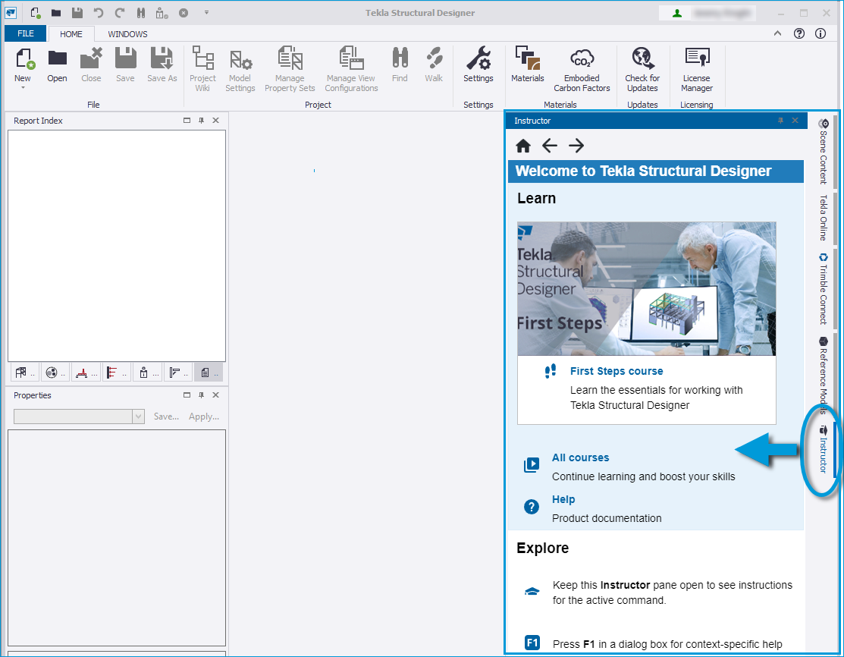Image resolution: width=844 pixels, height=657 pixels.
Task: Open an existing project from the ribbon
Action: (57, 64)
